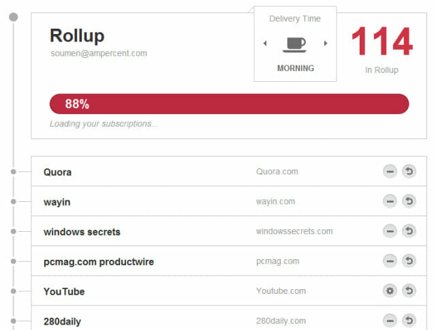Open the Youtube.com domain link

(281, 291)
